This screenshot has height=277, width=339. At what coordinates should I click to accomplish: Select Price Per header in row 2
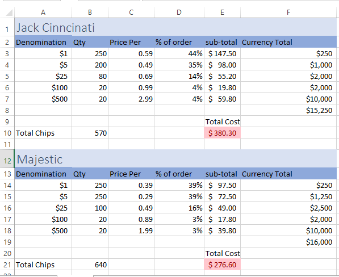pos(131,42)
